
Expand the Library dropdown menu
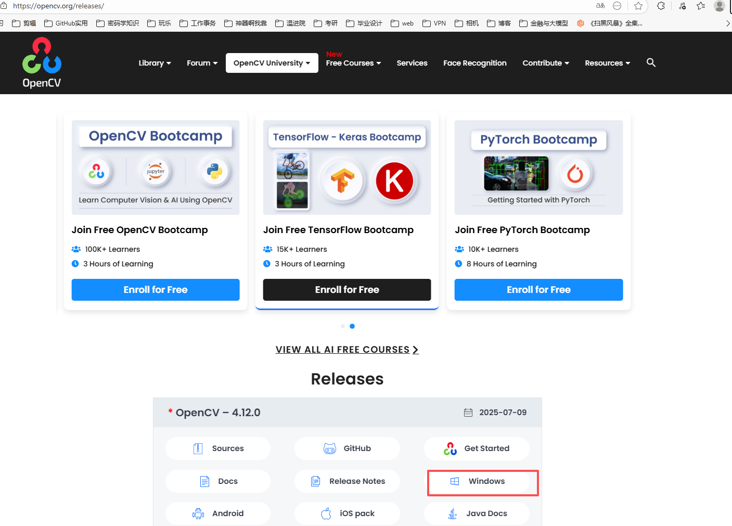pyautogui.click(x=155, y=63)
